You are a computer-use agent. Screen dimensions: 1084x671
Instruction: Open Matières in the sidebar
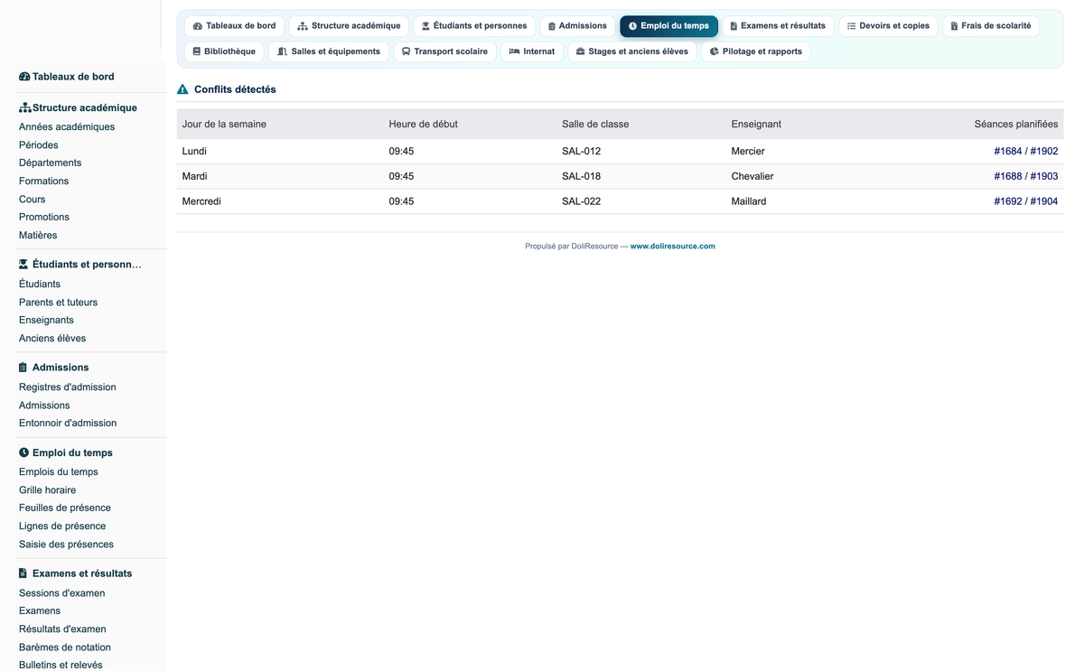pyautogui.click(x=38, y=235)
